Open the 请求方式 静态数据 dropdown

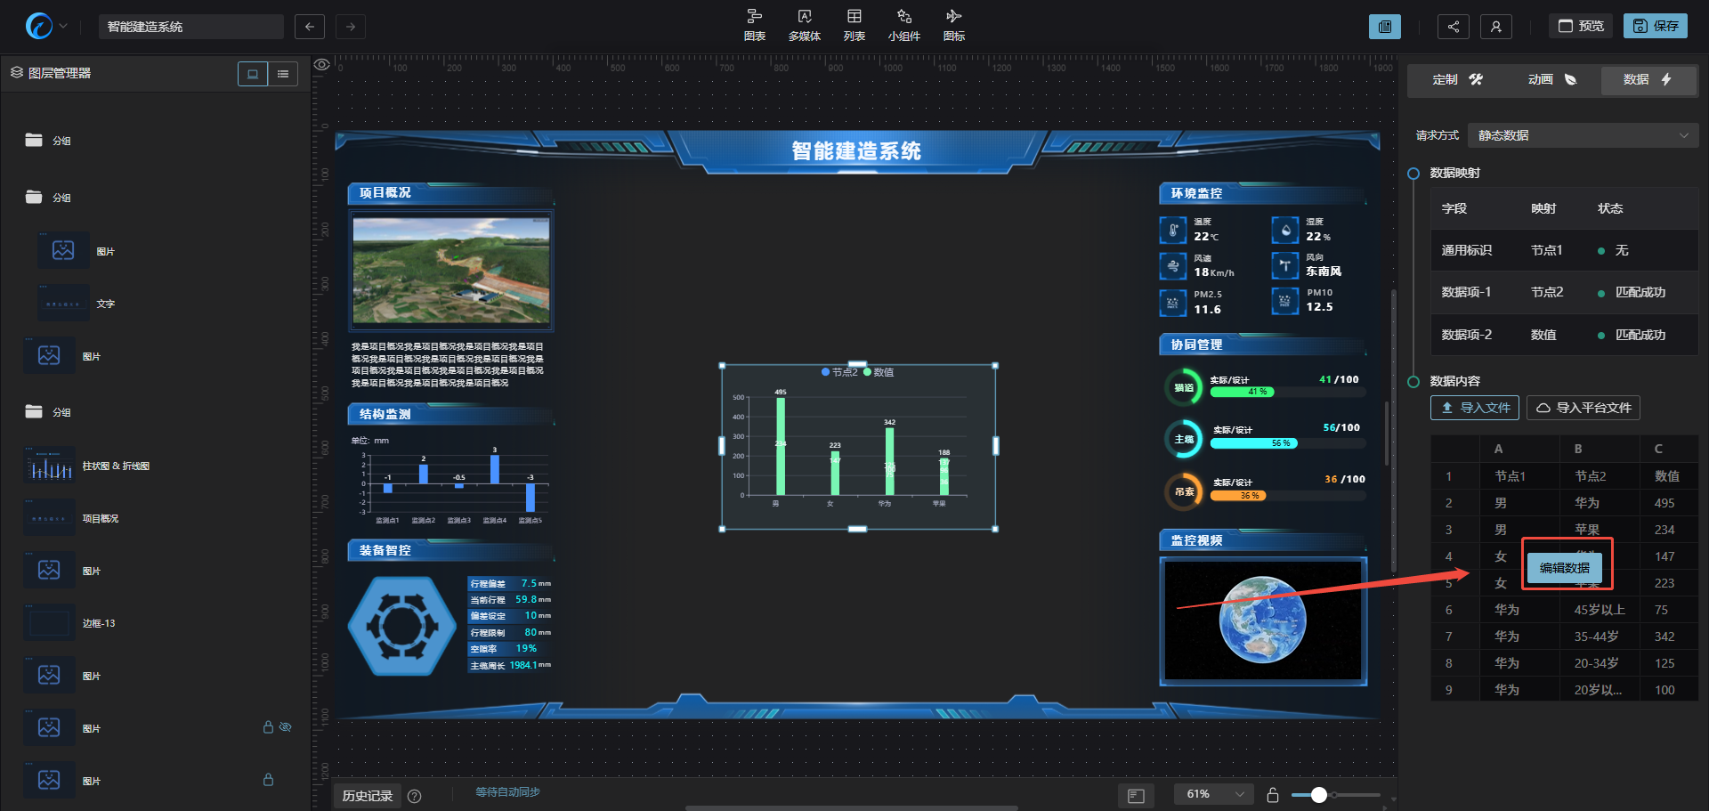click(1582, 135)
